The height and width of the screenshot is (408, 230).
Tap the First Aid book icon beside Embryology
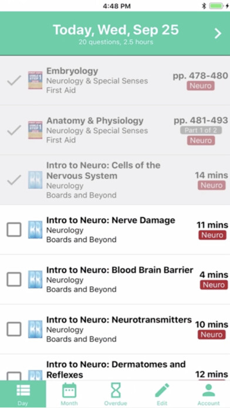click(35, 80)
